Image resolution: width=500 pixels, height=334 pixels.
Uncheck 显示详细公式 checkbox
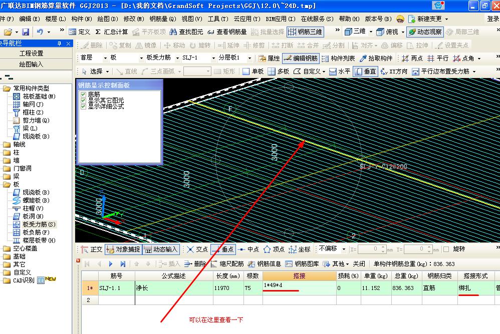click(x=83, y=106)
